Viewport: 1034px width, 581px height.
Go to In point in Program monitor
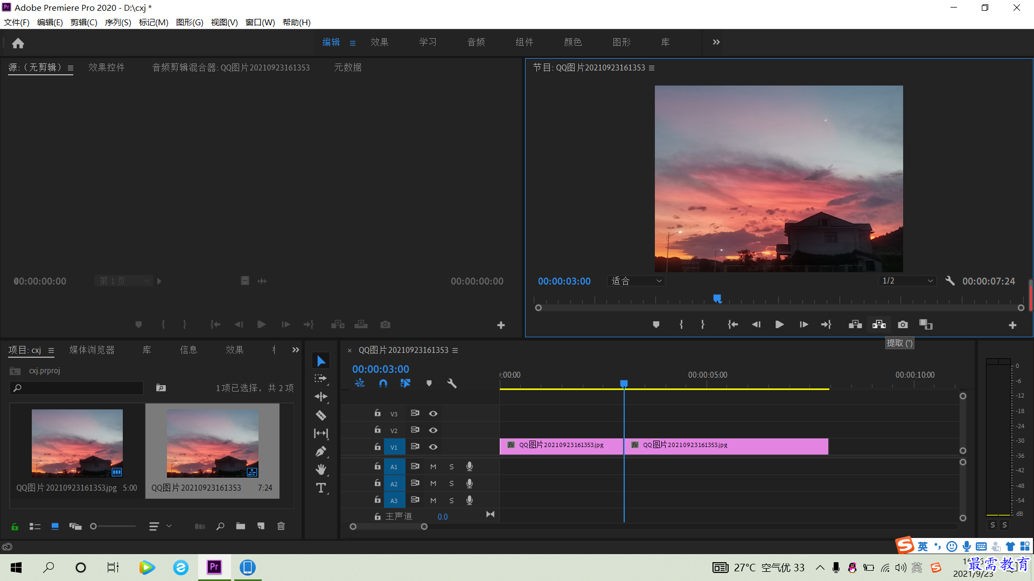[733, 324]
